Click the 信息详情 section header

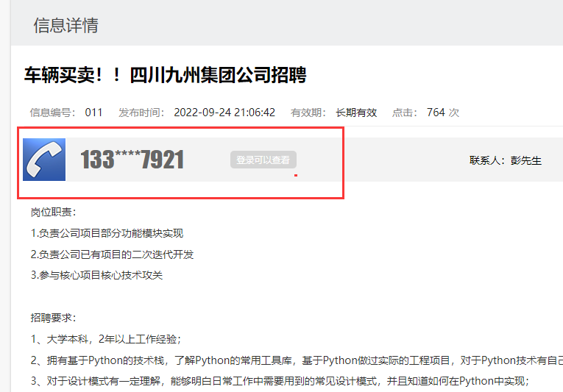click(x=65, y=26)
